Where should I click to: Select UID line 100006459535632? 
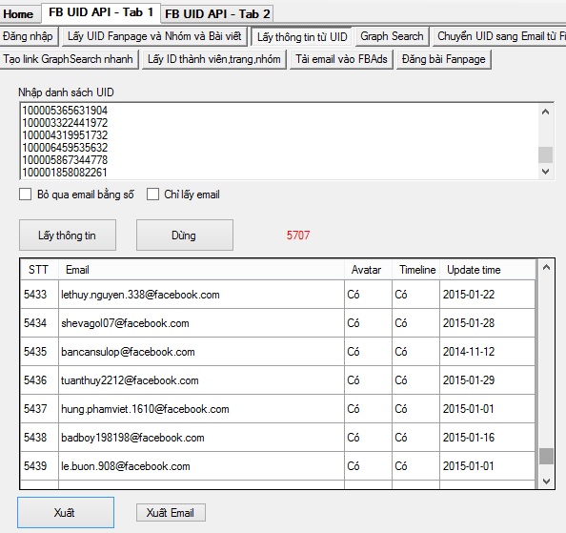click(x=65, y=148)
